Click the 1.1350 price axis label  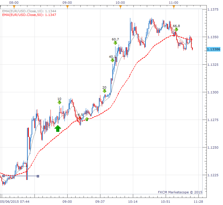[213, 37]
